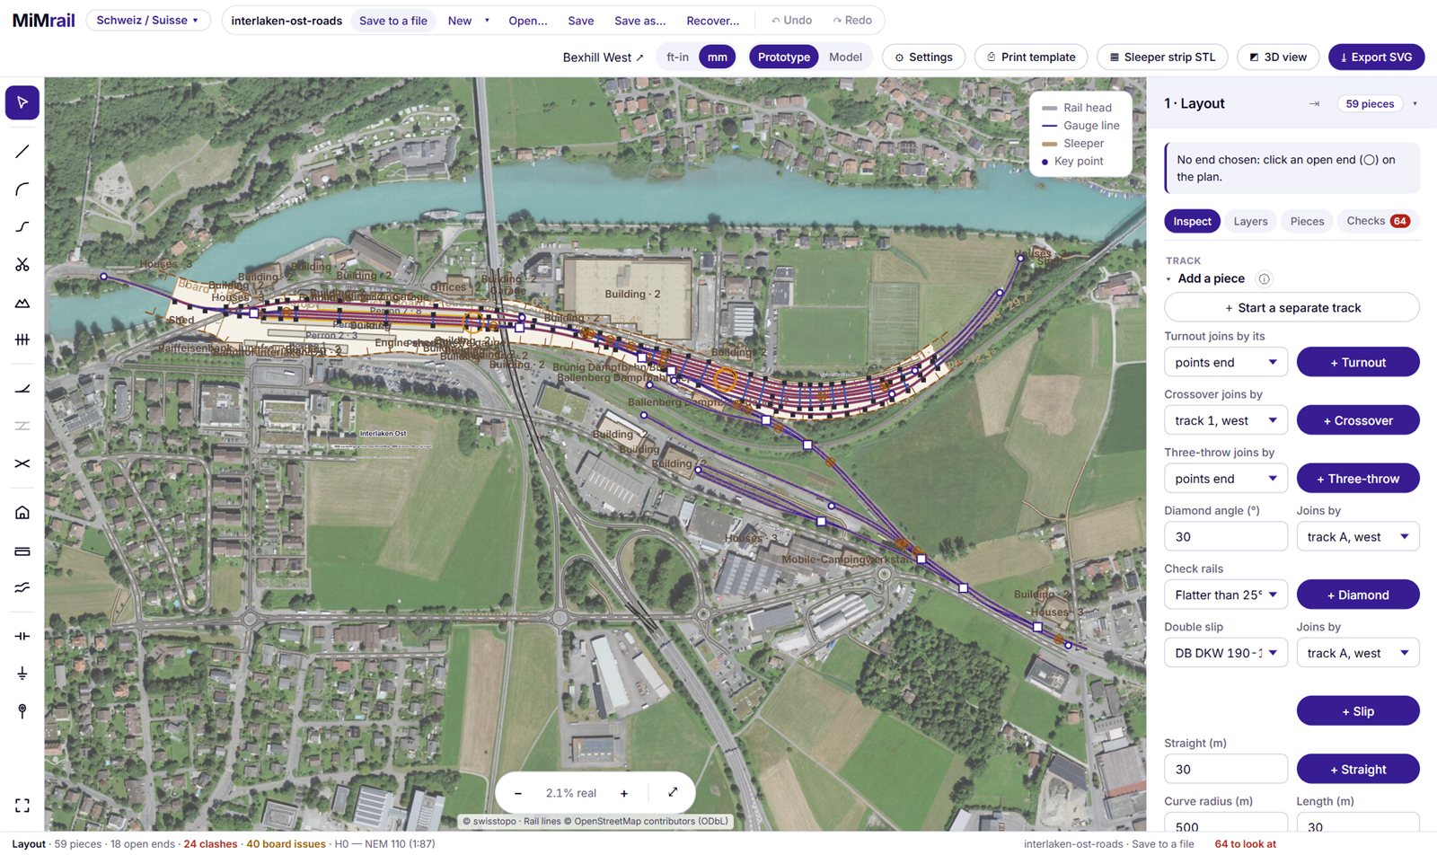Open the Schweiz / Suisse region dropdown
The width and height of the screenshot is (1437, 855).
click(147, 20)
